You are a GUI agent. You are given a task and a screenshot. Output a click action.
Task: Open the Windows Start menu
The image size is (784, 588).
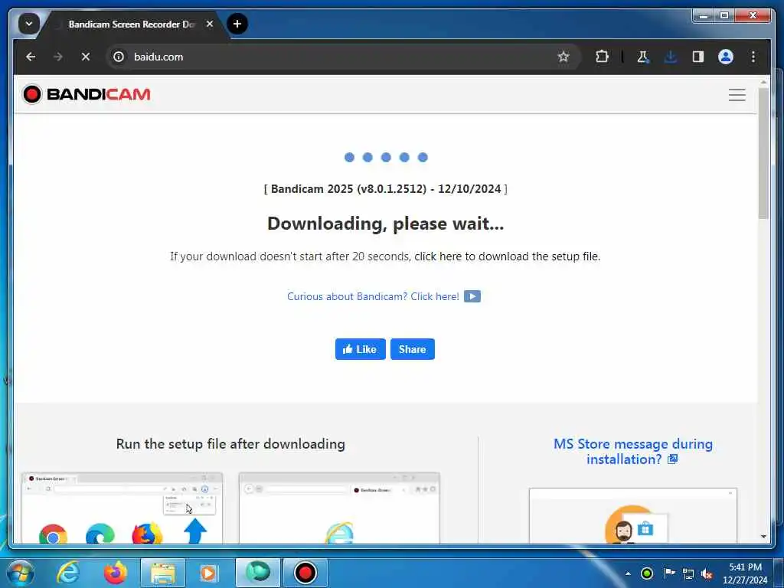click(21, 573)
